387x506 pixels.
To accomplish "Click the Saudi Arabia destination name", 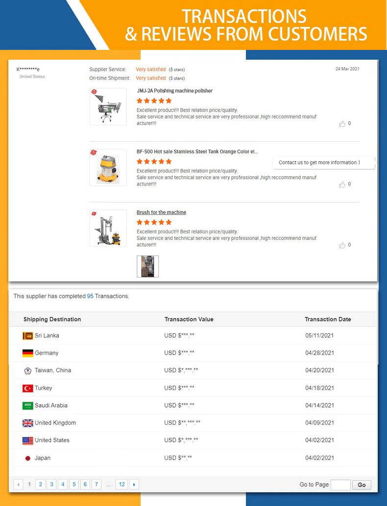I will click(51, 406).
